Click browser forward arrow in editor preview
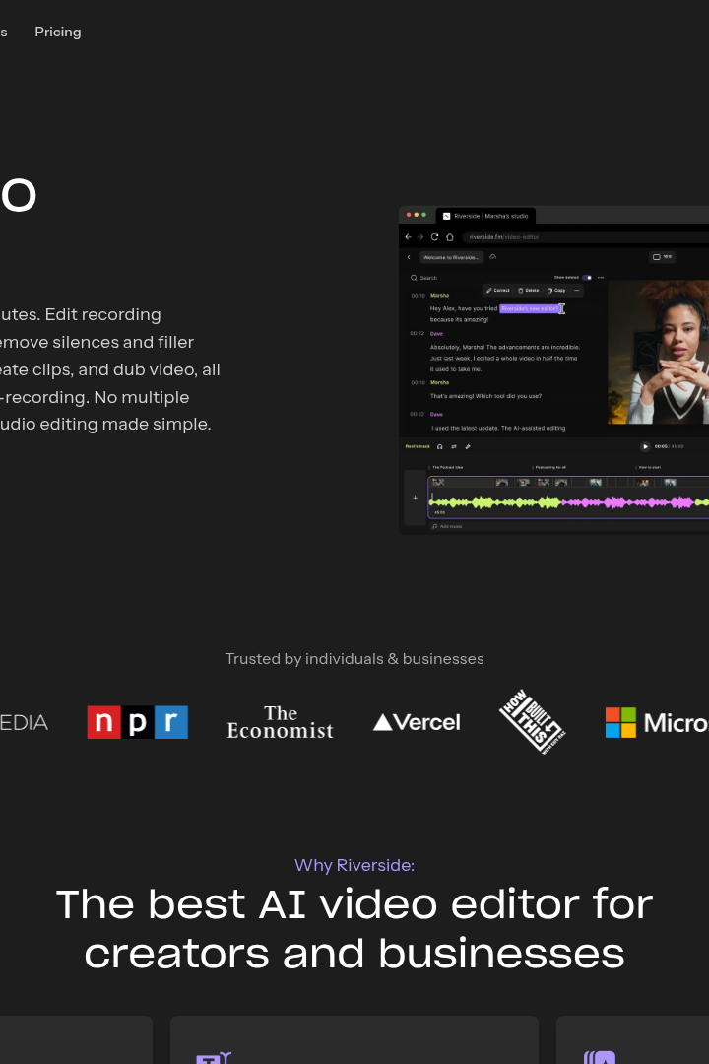The height and width of the screenshot is (1064, 709). click(419, 237)
